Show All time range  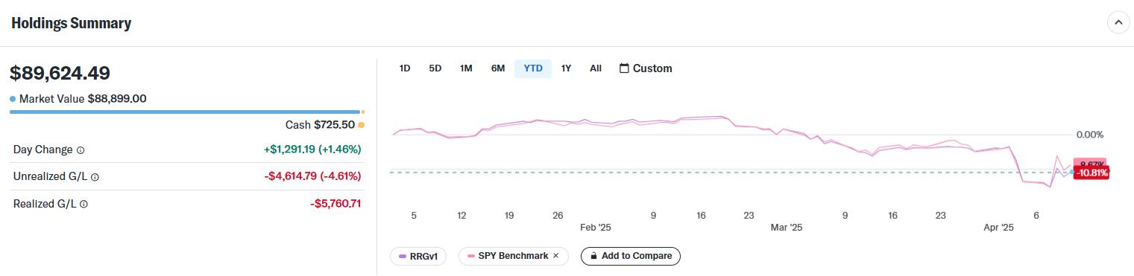[x=596, y=68]
